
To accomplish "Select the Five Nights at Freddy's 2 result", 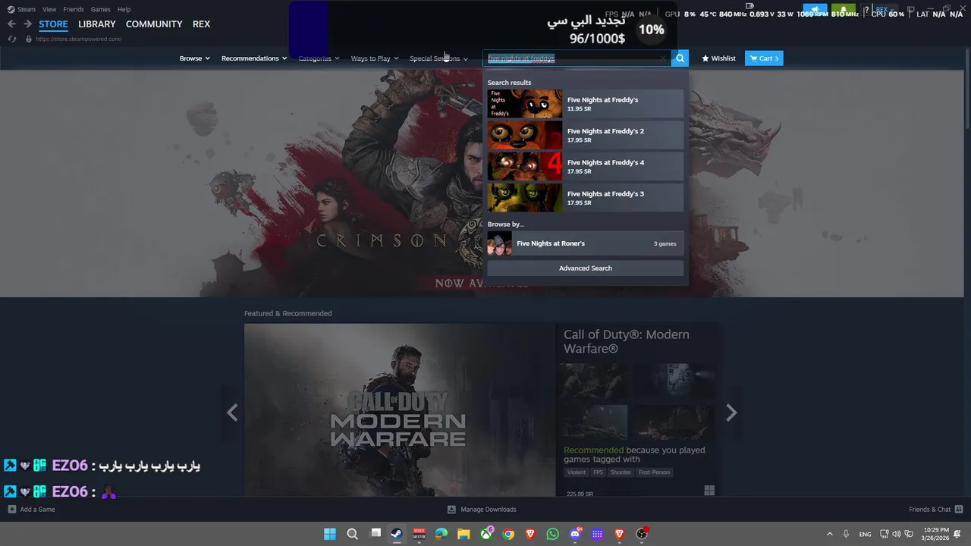I will click(586, 135).
